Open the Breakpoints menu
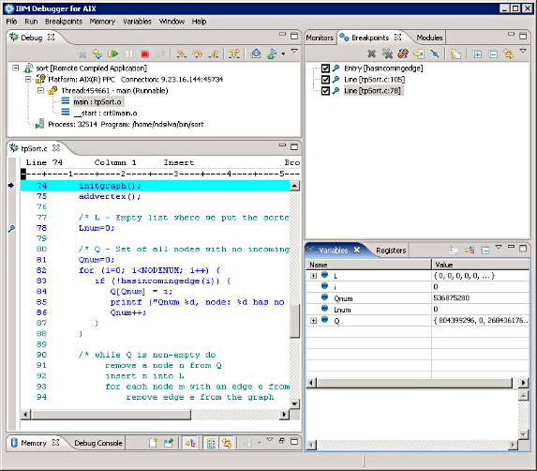This screenshot has width=537, height=471. (x=64, y=22)
